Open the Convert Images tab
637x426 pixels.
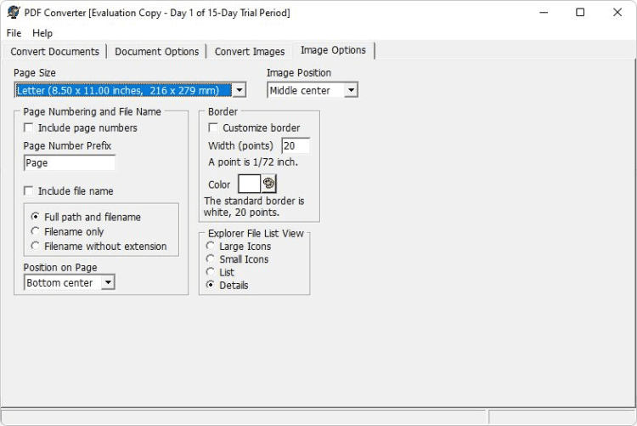pos(250,52)
